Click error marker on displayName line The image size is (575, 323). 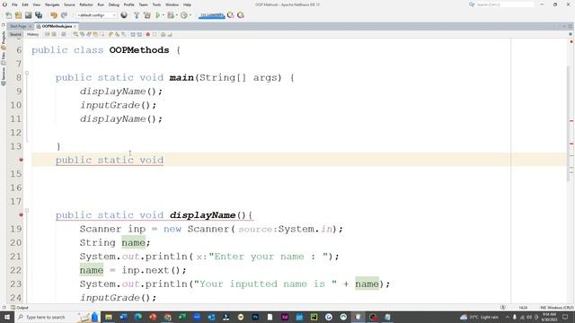[x=21, y=214]
